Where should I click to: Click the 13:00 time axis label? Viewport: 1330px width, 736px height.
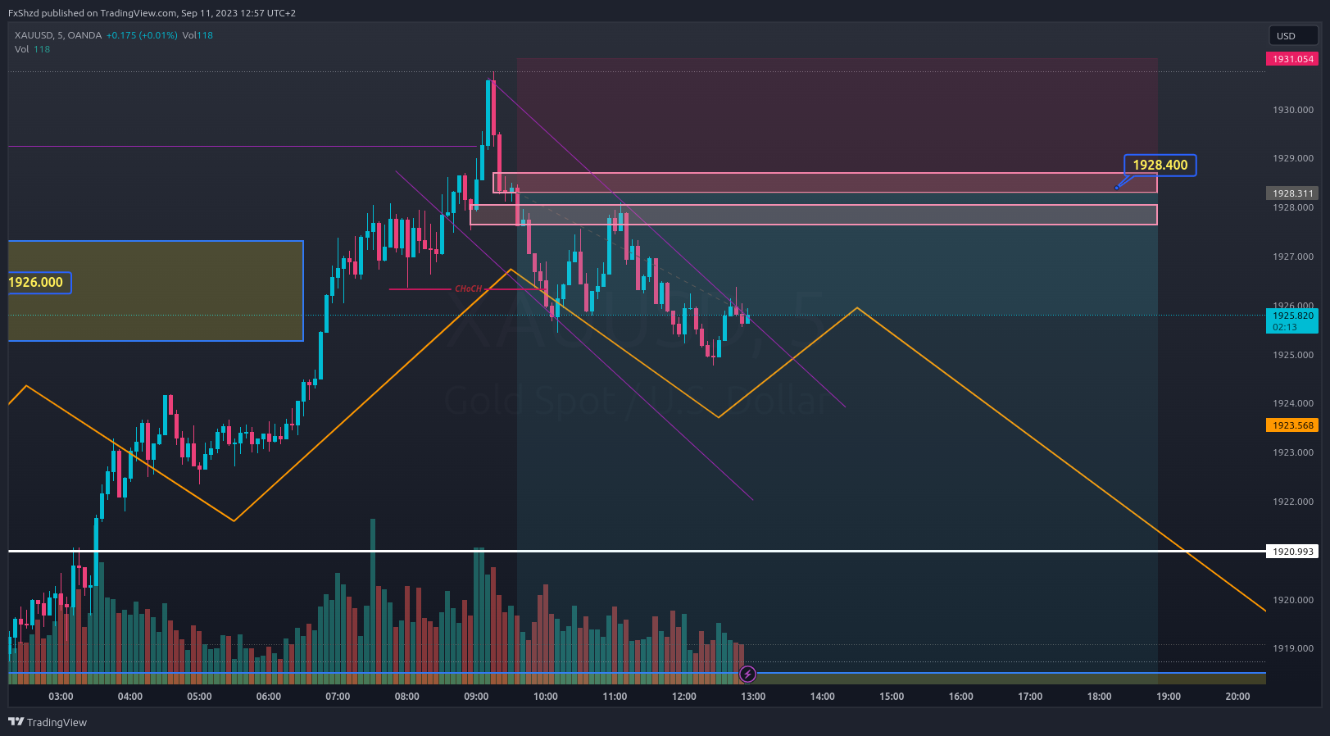coord(753,697)
